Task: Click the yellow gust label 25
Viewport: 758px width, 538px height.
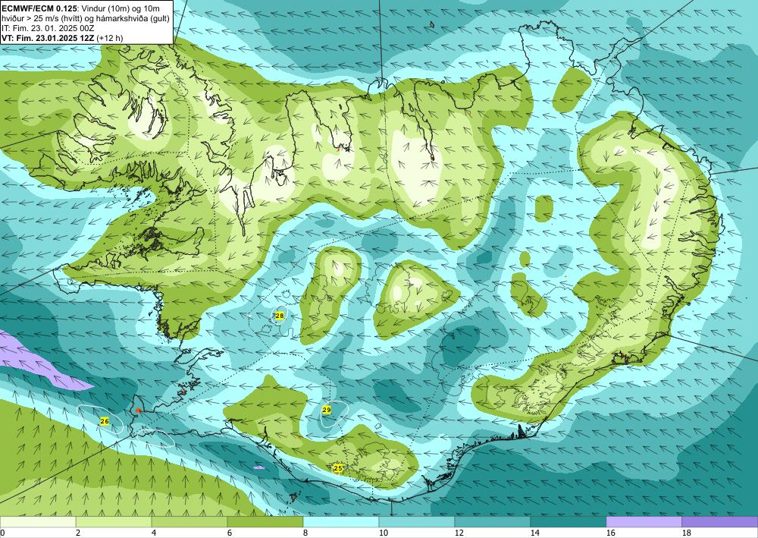Action: pos(338,468)
